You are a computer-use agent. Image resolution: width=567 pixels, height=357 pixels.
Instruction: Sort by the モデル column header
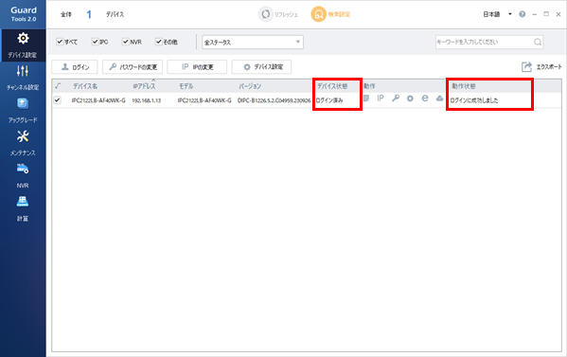point(186,86)
